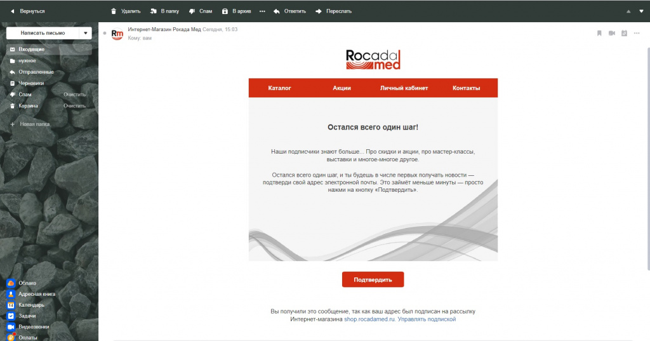This screenshot has height=341, width=650.
Task: Bookmark the email with the flag icon
Action: 599,33
